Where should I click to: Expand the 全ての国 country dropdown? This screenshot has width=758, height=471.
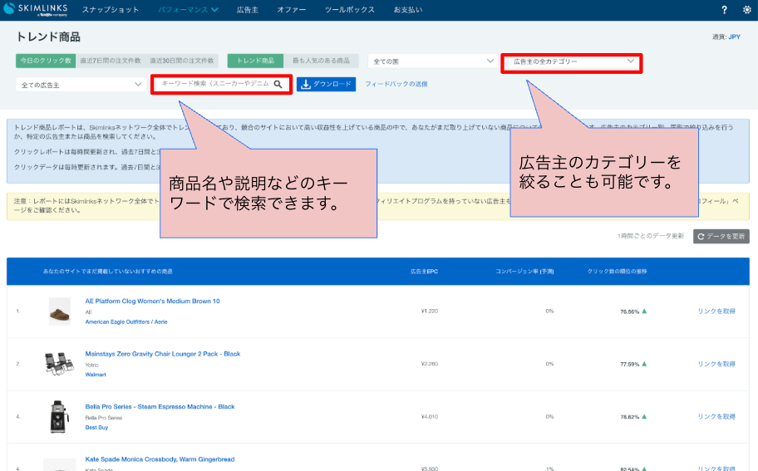click(x=432, y=61)
